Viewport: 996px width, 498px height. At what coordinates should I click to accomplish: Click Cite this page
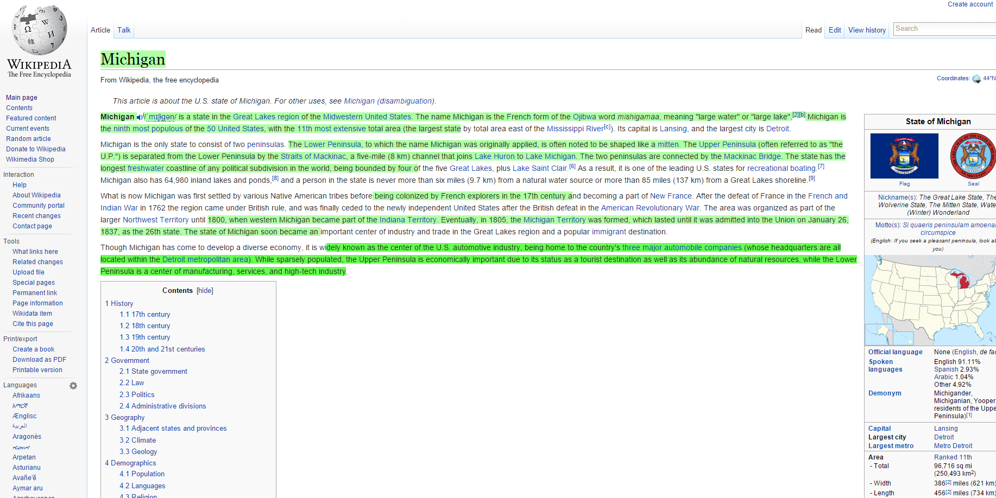(x=33, y=324)
